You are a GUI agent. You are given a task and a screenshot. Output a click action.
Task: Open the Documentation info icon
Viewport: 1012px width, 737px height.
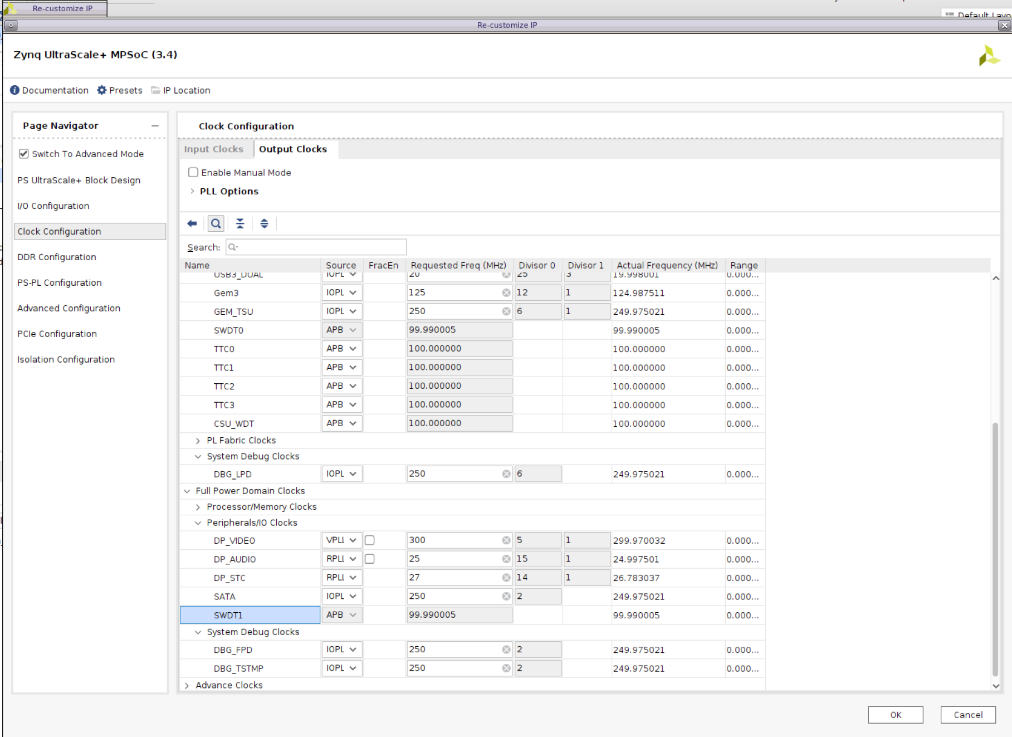(x=15, y=90)
